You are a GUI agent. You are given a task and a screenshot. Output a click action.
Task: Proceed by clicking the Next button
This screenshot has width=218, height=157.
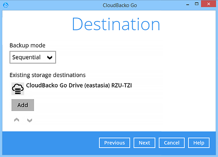144,143
